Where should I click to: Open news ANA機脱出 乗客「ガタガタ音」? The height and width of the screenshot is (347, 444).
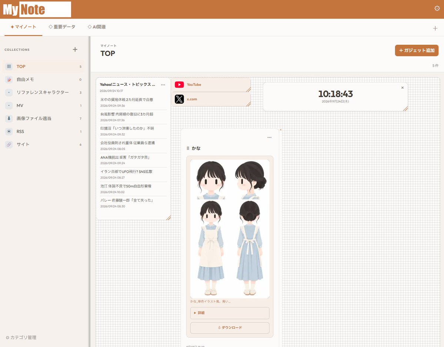tap(125, 157)
